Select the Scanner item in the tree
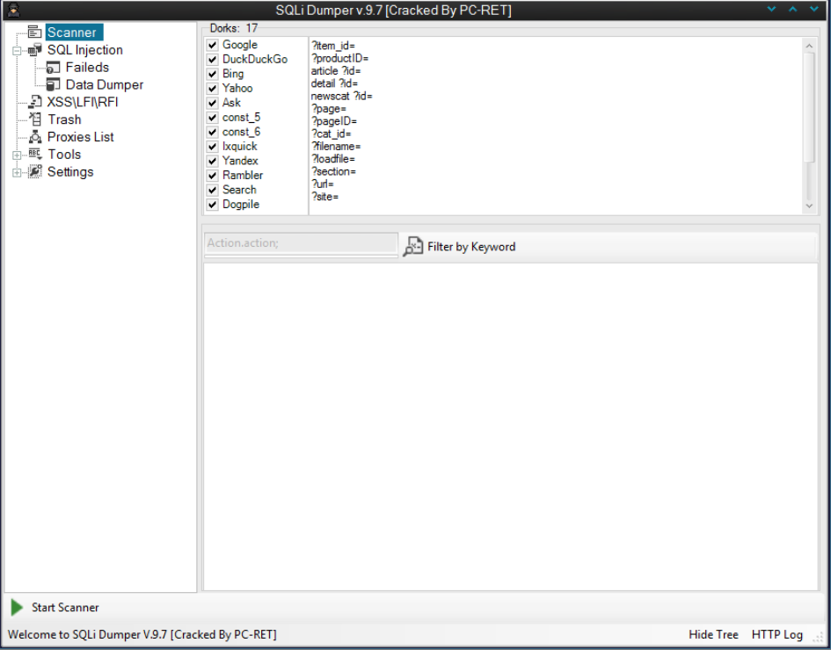831x650 pixels. coord(71,32)
